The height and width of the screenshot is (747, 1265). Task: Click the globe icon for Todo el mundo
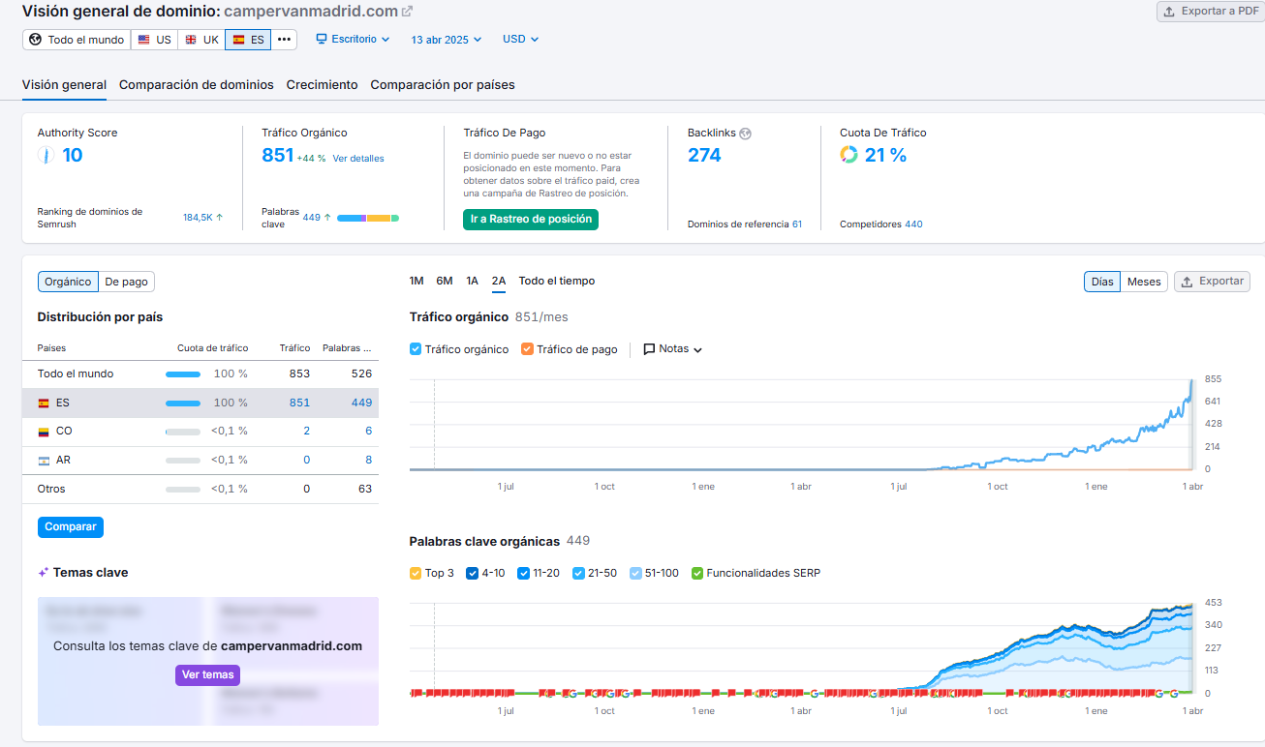[x=36, y=40]
